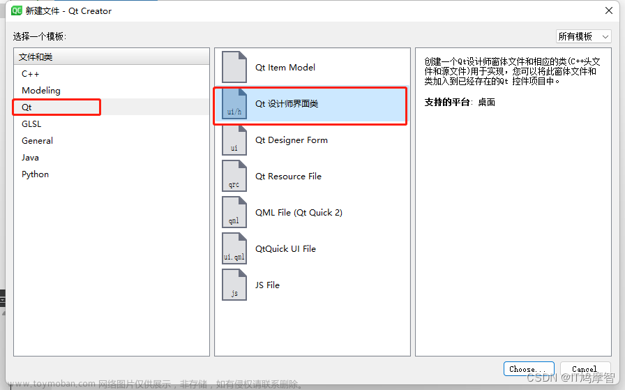Click the Cancel button

tap(585, 369)
